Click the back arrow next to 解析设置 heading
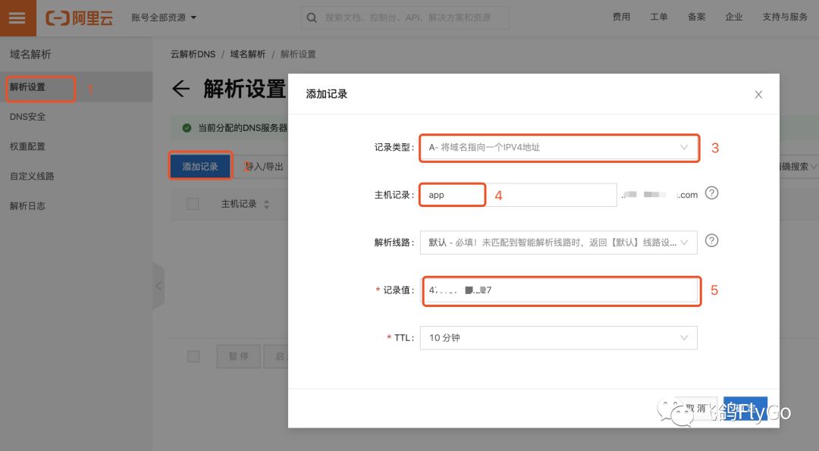 pos(180,89)
